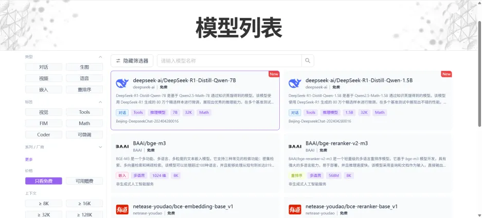
Task: Click the DeepSeek whale logo on the Qwen-1.5B card
Action: 295,84
